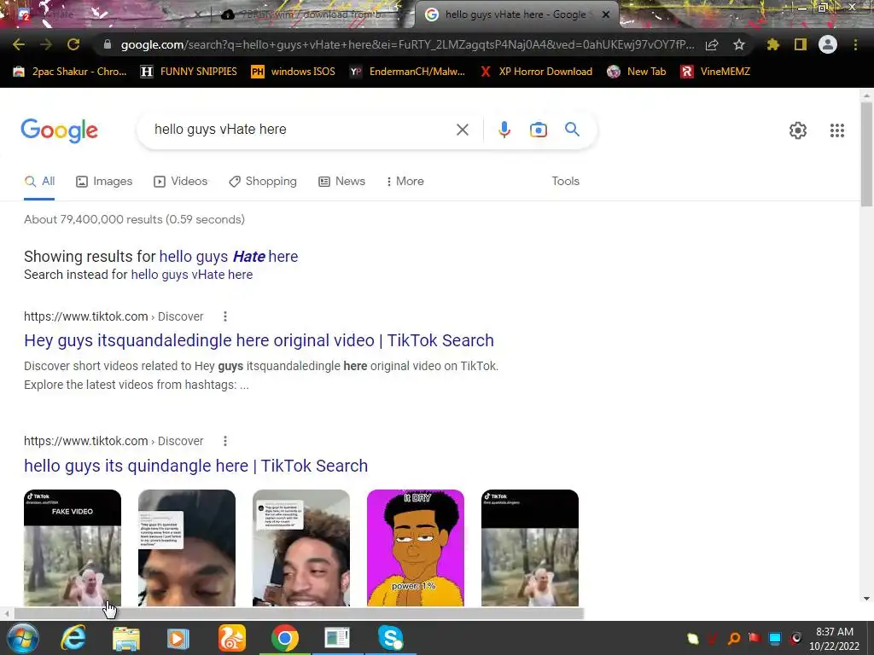Viewport: 874px width, 655px height.
Task: Open UC Browser from the taskbar
Action: pos(231,638)
